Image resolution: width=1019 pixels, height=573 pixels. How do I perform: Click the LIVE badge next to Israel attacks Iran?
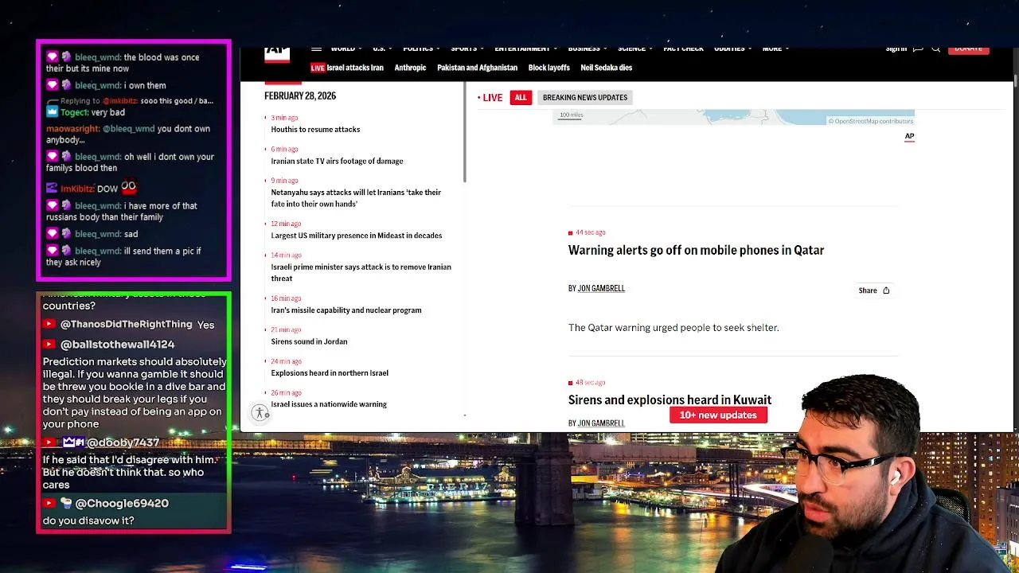[x=318, y=68]
